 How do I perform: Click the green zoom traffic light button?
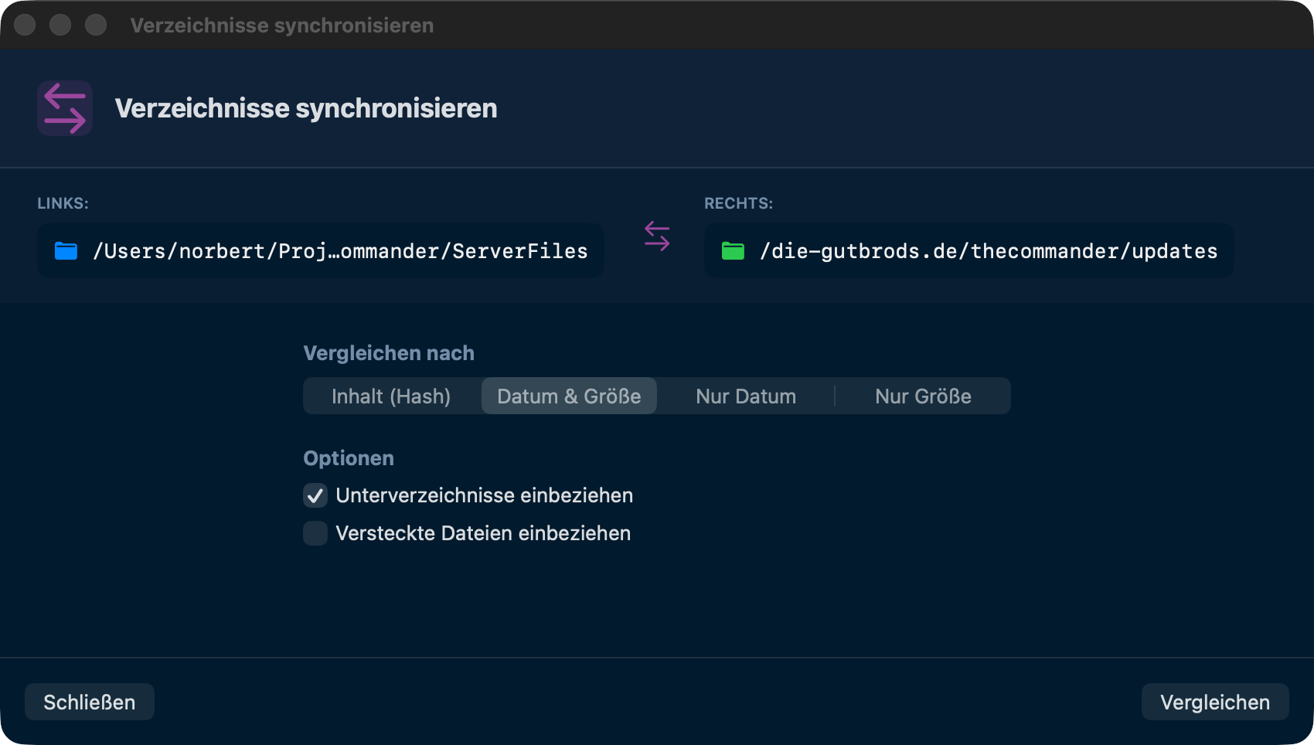click(x=96, y=25)
